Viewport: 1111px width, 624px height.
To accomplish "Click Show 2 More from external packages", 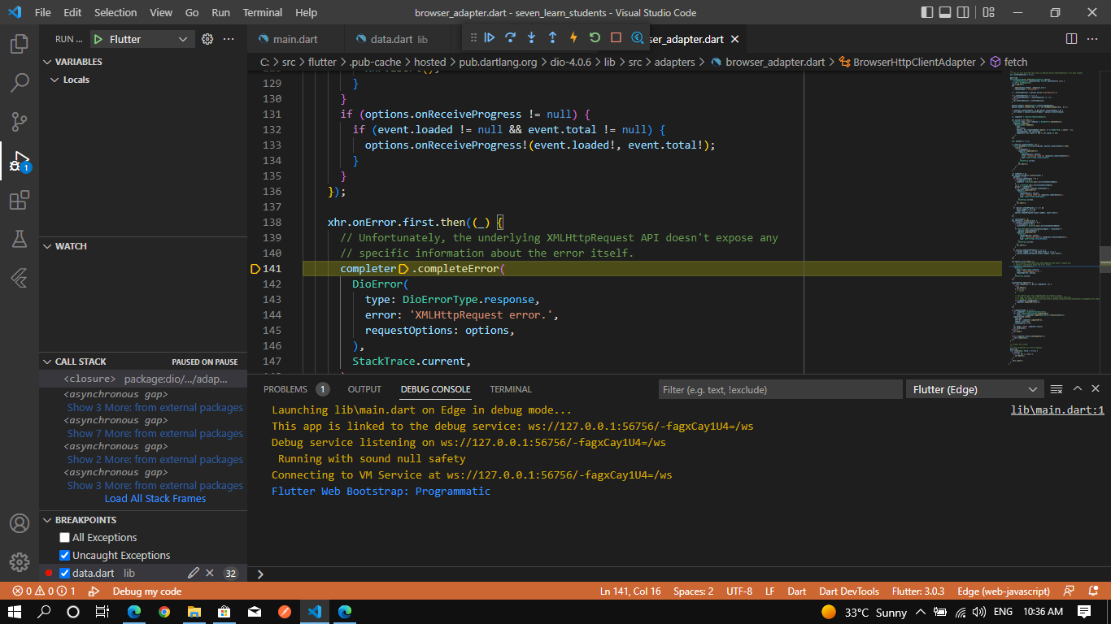I will pyautogui.click(x=155, y=459).
